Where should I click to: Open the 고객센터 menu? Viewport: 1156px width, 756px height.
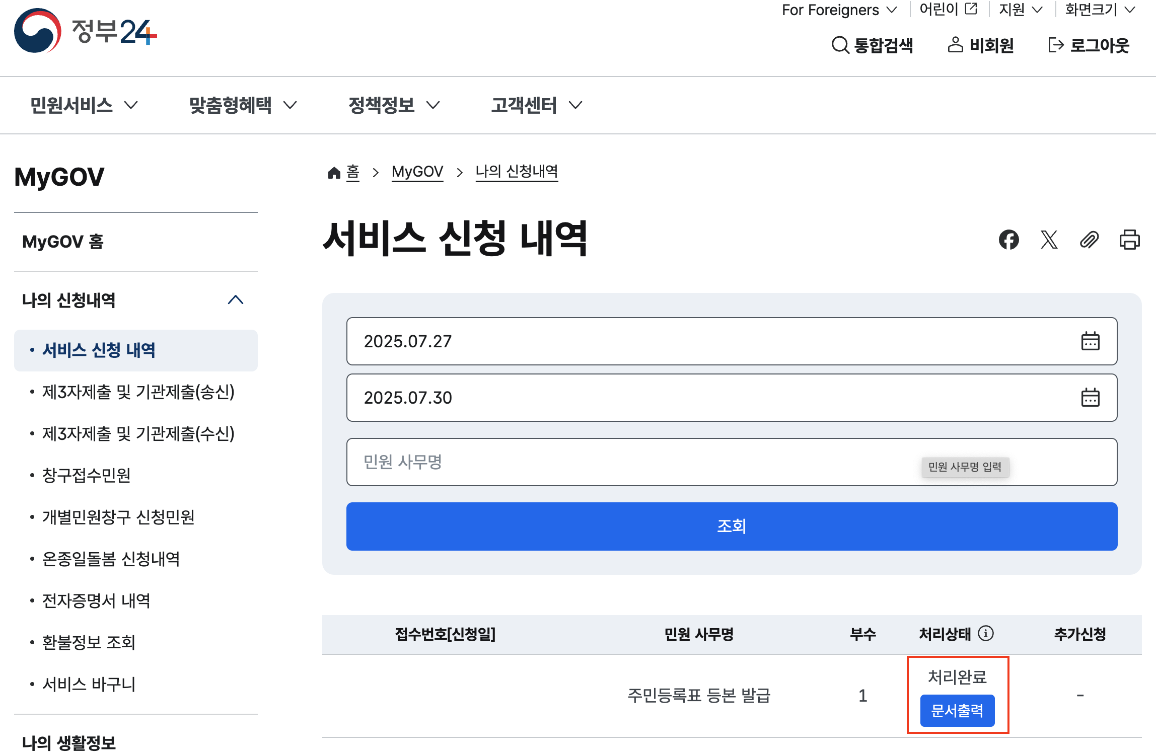point(536,105)
